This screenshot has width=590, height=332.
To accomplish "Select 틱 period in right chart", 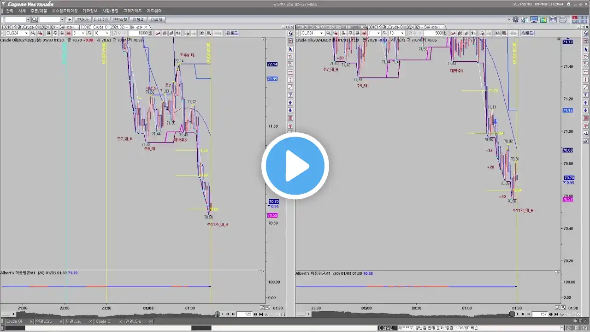I will [384, 33].
